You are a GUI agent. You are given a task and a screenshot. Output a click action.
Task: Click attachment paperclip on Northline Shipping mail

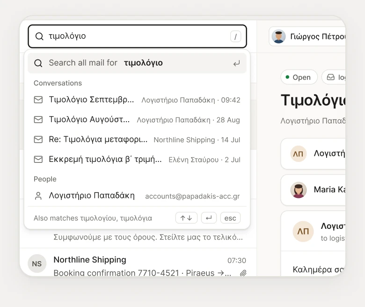pyautogui.click(x=243, y=273)
